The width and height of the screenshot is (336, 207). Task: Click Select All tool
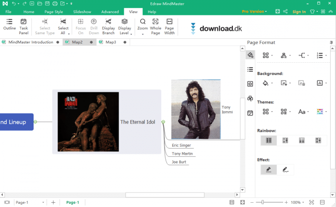[63, 27]
